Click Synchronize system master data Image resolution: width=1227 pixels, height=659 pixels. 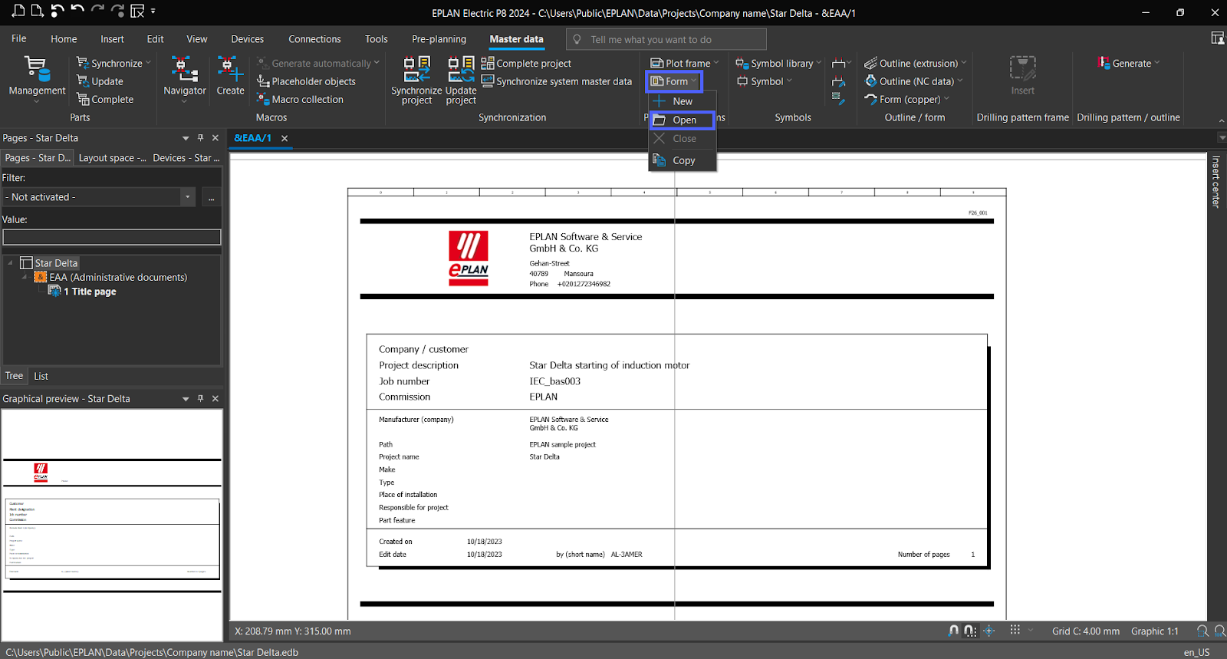pos(557,81)
